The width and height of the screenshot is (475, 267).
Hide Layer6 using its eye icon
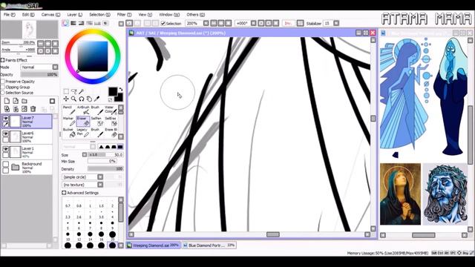pos(5,133)
